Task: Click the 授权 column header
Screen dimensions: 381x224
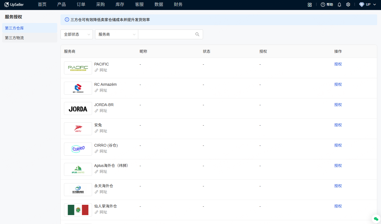Action: [263, 51]
